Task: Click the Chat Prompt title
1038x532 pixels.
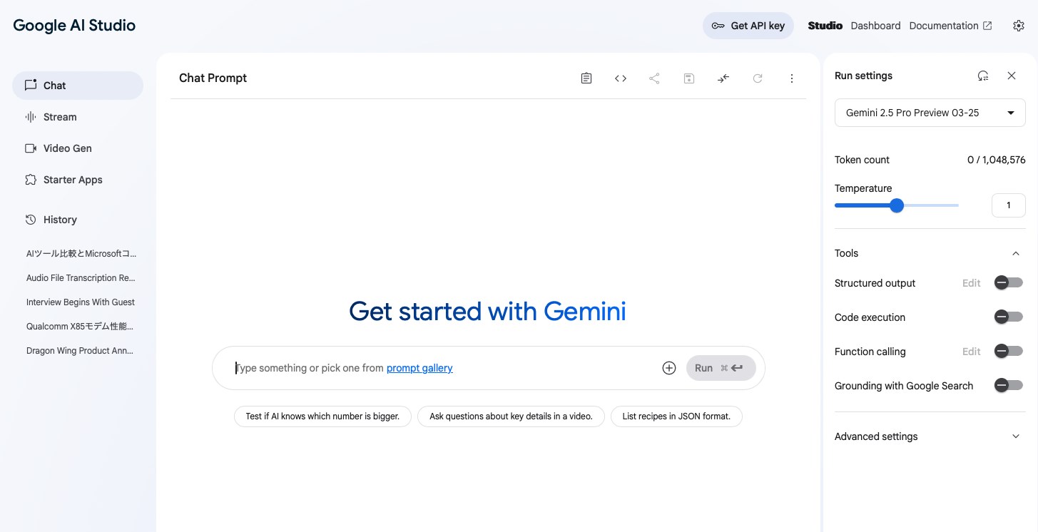Action: click(x=213, y=78)
